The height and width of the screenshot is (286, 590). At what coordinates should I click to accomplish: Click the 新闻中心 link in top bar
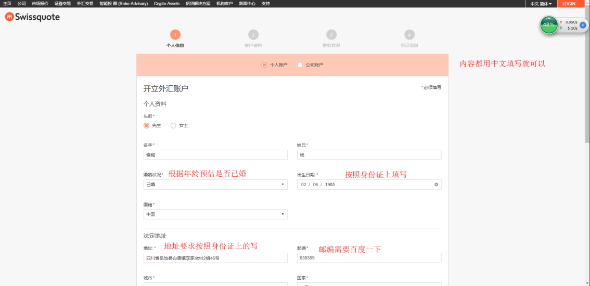(x=247, y=4)
